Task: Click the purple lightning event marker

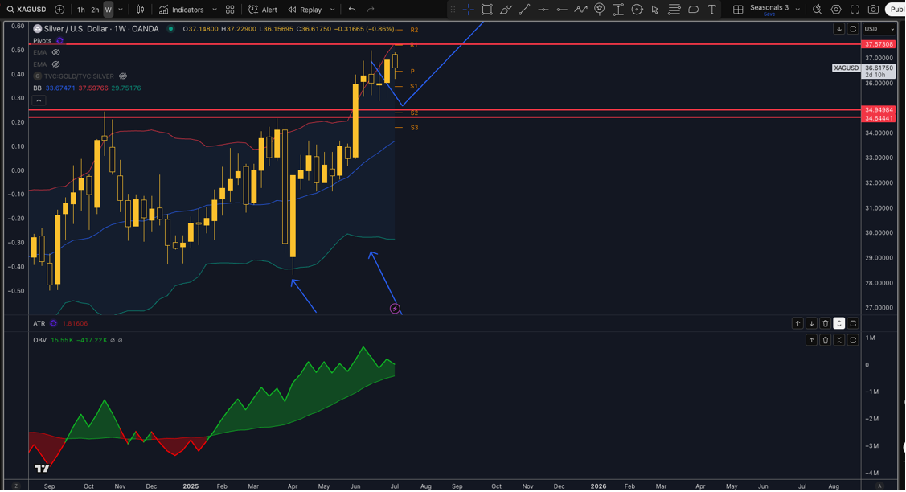Action: [x=395, y=309]
